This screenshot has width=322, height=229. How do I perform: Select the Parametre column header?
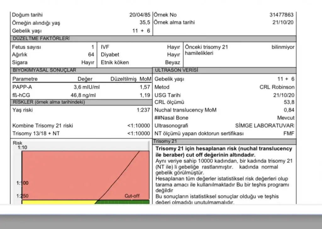click(25, 79)
